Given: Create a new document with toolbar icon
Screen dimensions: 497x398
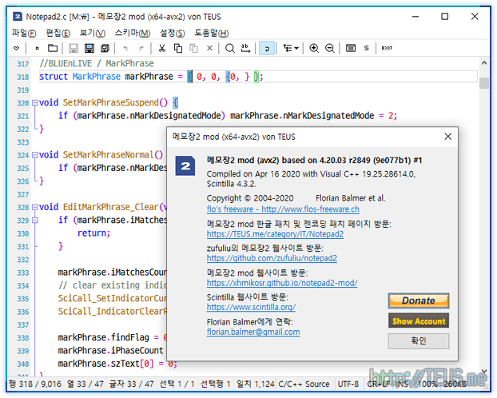Looking at the screenshot, I should (37, 48).
